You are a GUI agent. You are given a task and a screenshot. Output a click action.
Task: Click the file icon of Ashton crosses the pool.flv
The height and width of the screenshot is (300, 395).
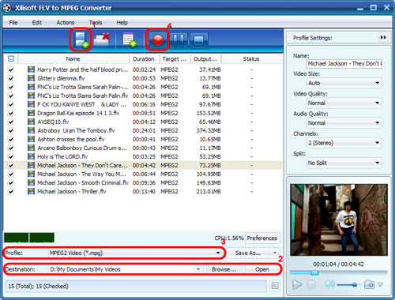31,139
